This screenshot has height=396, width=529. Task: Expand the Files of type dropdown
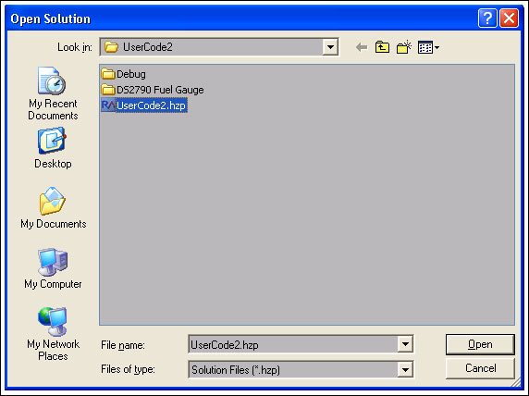(405, 370)
